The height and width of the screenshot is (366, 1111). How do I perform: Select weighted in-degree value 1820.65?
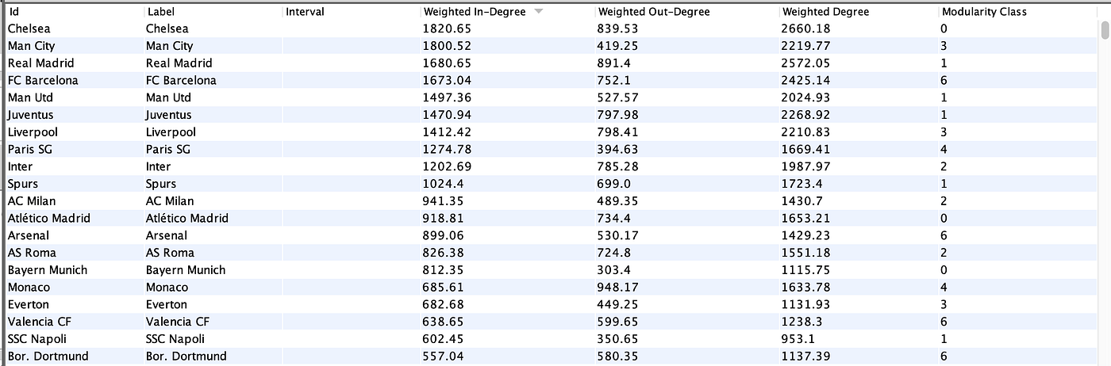[x=448, y=29]
